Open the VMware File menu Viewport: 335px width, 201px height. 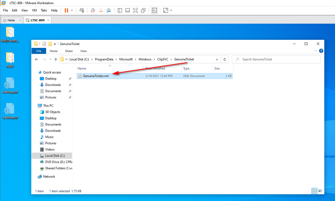tap(5, 10)
